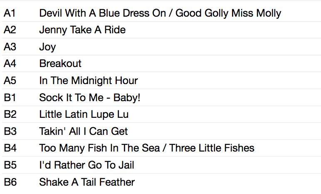This screenshot has height=194, width=321.
Task: Select track position B5 label
Action: coord(10,165)
